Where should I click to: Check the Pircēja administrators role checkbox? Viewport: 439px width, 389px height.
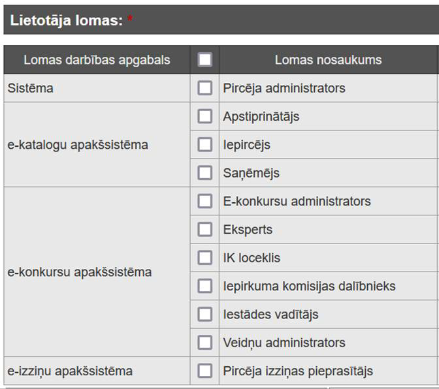205,88
